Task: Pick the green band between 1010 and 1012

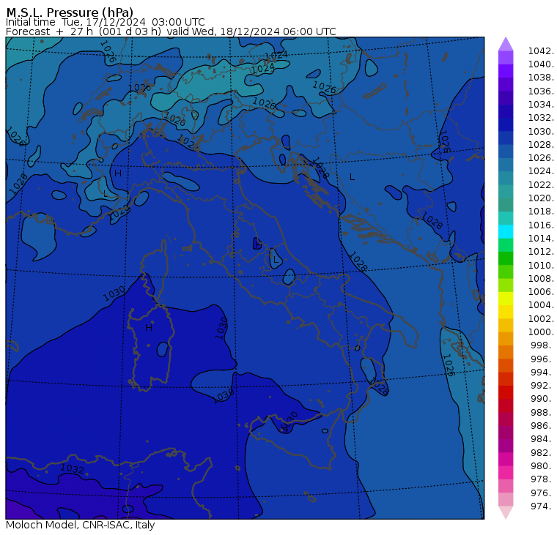Action: point(506,258)
